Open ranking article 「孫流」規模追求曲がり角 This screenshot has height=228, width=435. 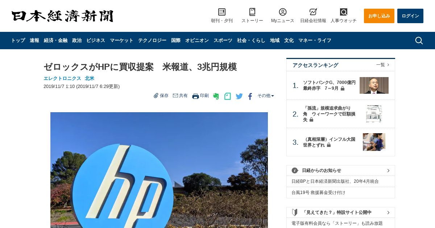coord(329,114)
